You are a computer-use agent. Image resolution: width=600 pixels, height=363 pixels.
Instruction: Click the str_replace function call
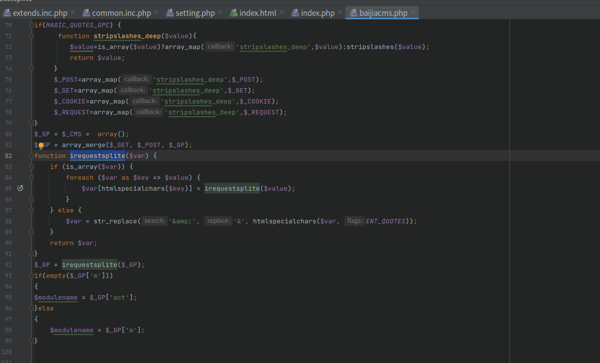pos(115,221)
